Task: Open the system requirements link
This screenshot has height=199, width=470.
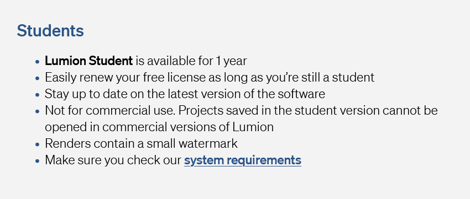Action: (243, 160)
